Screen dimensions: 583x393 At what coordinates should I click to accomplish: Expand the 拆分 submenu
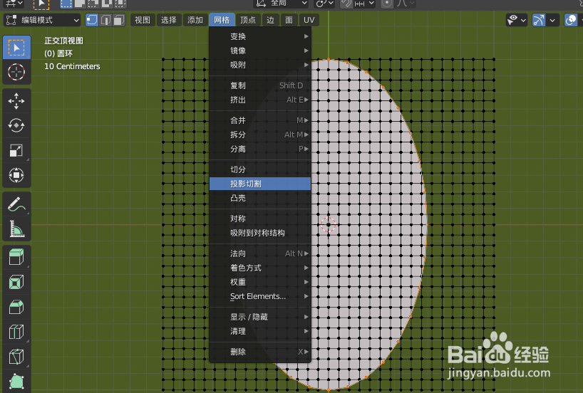coord(260,135)
